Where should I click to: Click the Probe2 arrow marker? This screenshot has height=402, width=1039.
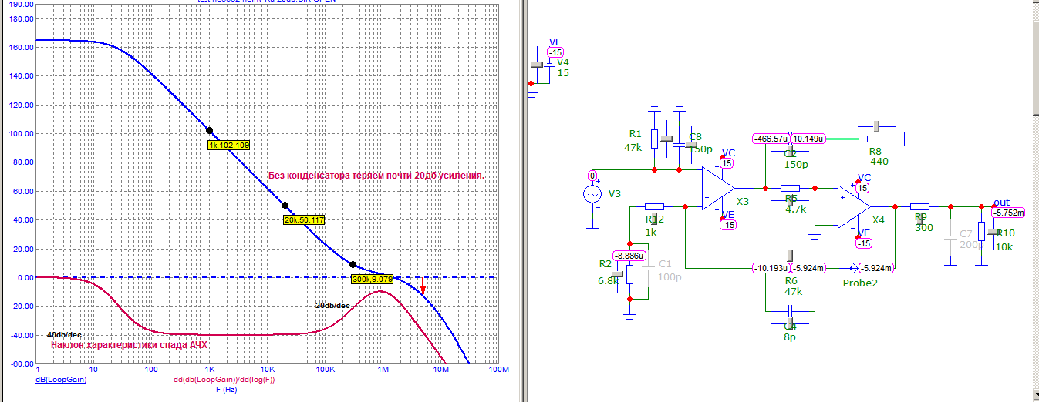852,268
